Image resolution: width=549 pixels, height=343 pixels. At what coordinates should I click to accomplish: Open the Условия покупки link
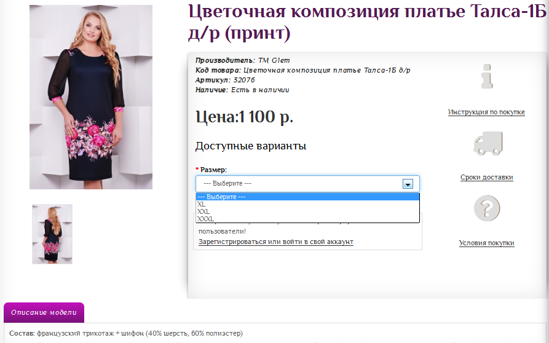pyautogui.click(x=487, y=243)
